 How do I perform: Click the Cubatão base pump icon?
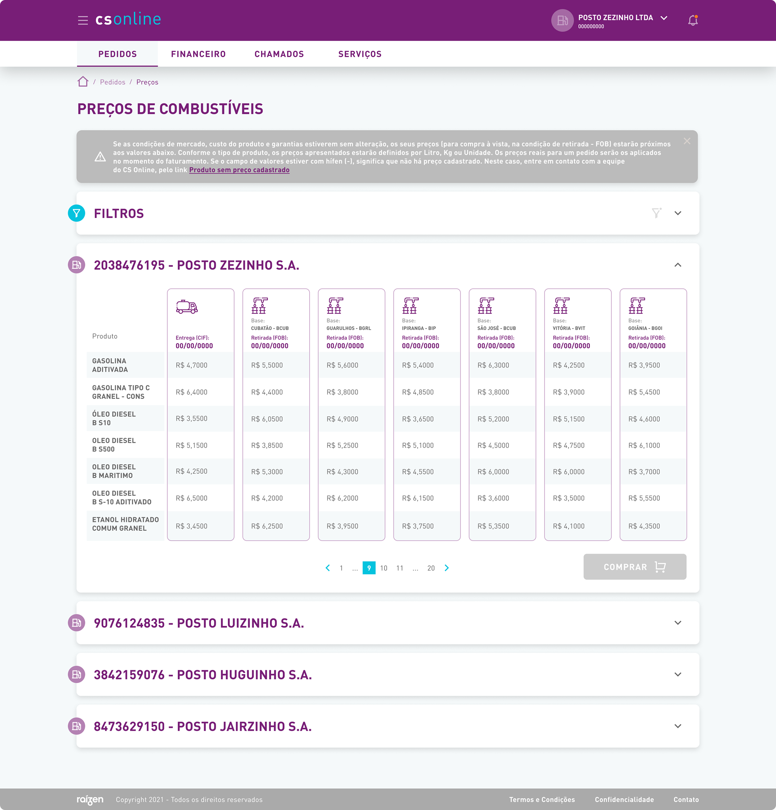tap(259, 306)
